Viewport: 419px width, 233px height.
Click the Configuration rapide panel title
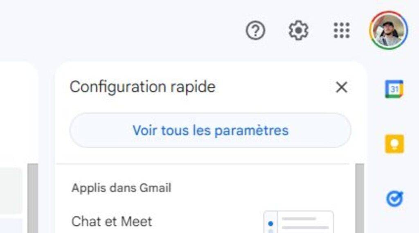(x=142, y=87)
